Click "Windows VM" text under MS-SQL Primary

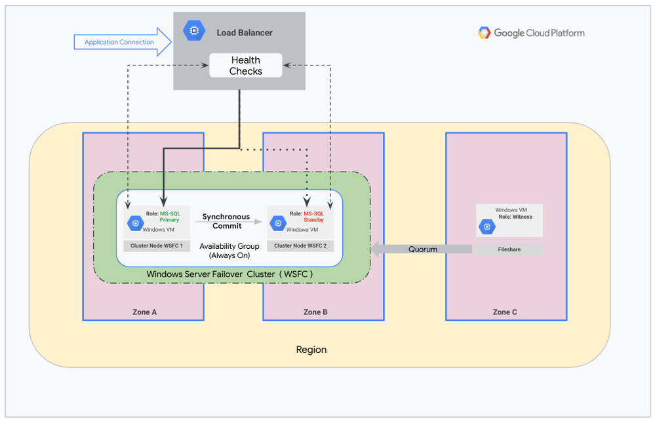coord(159,229)
